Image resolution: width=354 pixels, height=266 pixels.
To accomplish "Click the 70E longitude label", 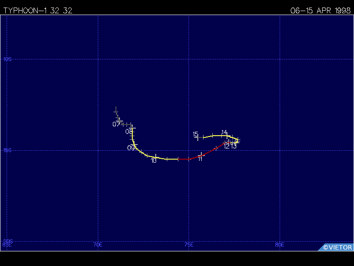I will (x=98, y=245).
